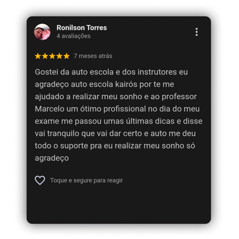Select the fourth gold star

pyautogui.click(x=59, y=56)
